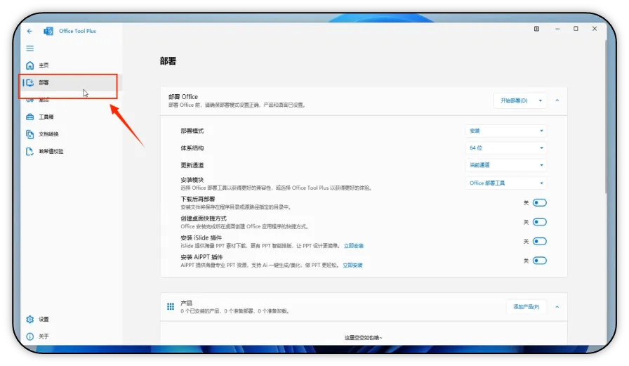
Task: Open the 部署模式 dropdown showing 安装
Action: (506, 131)
